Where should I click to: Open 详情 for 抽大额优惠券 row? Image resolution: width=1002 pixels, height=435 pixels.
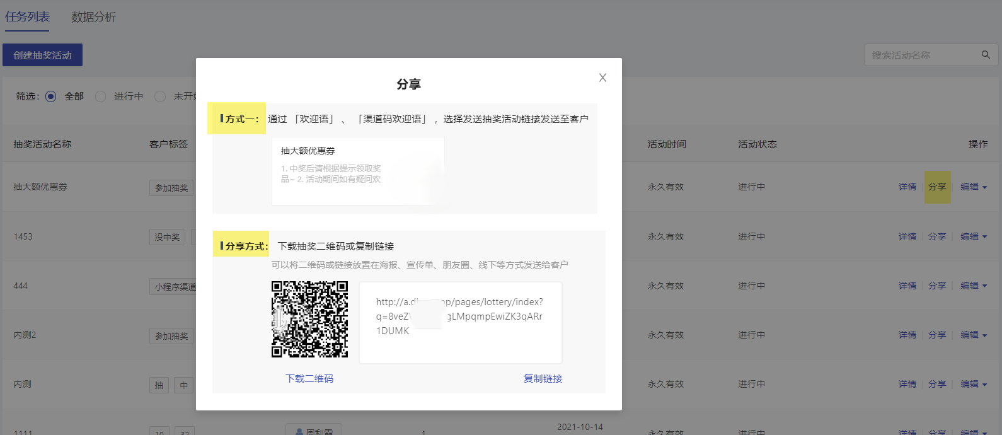point(907,187)
